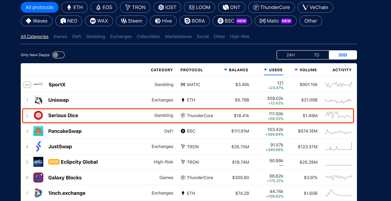Open the Uniswap dapp name
Viewport: 391px width, 201px height.
pos(58,100)
